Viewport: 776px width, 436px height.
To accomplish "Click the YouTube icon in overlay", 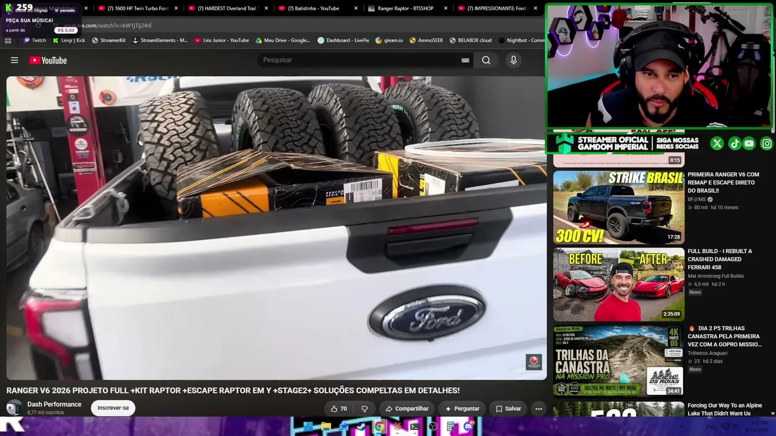I will point(749,144).
